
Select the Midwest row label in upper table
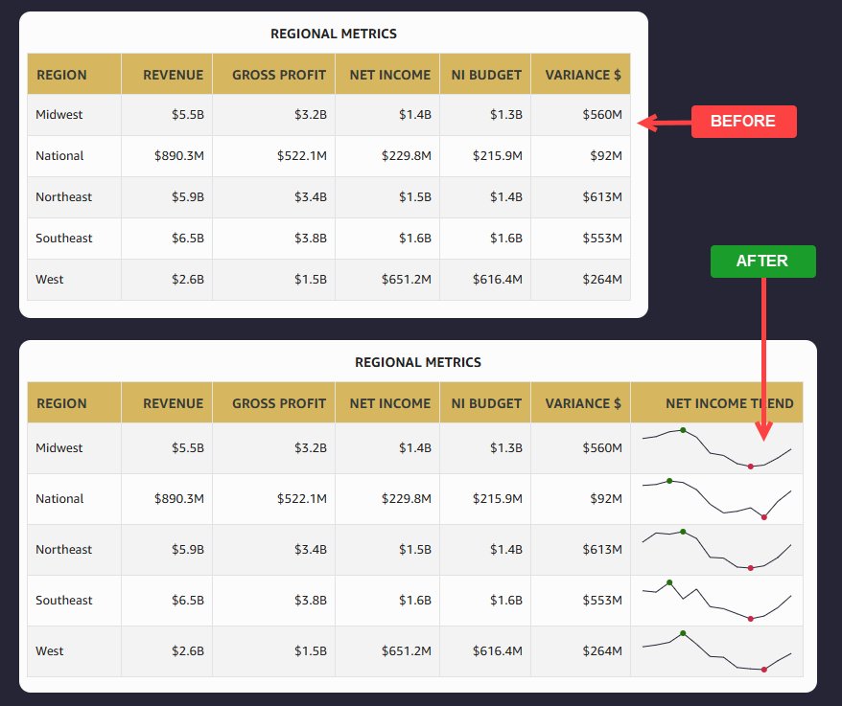point(59,114)
